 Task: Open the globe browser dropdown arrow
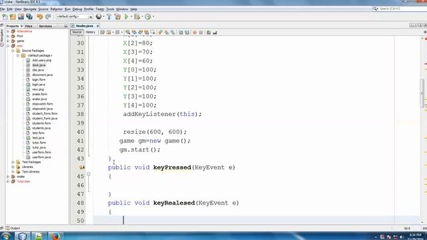click(x=103, y=17)
